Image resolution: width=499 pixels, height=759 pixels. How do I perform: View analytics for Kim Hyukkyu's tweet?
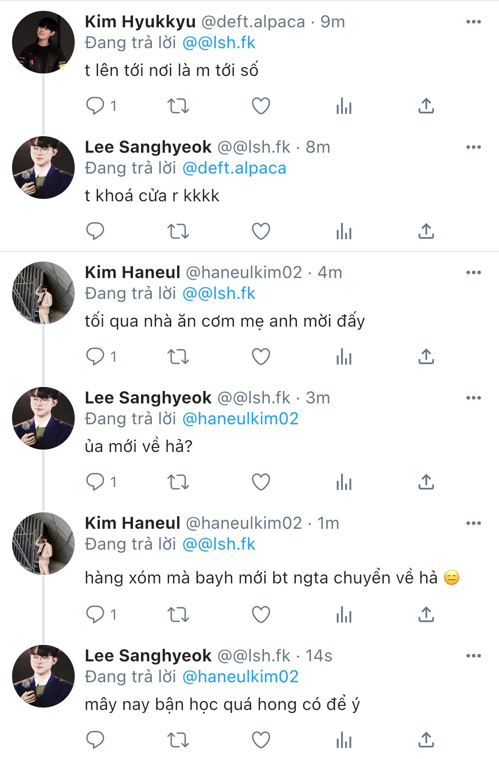[x=344, y=106]
